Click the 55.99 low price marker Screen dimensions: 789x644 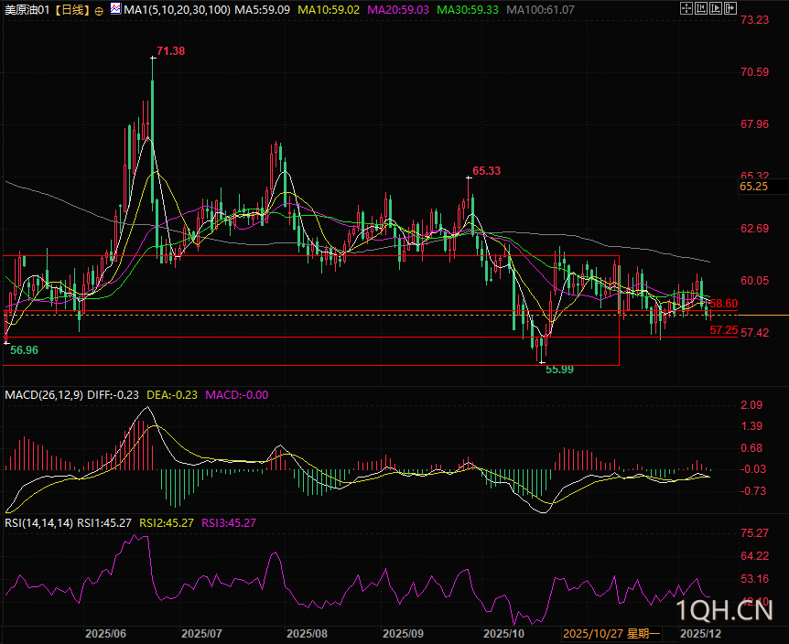pos(559,369)
